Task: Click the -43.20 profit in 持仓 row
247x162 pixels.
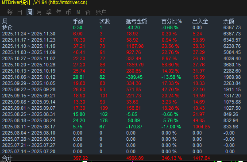Action: (x=133, y=27)
